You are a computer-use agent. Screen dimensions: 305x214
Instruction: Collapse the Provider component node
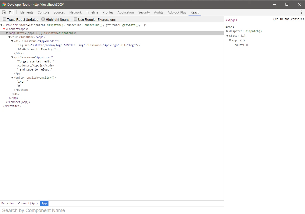(x=1, y=25)
